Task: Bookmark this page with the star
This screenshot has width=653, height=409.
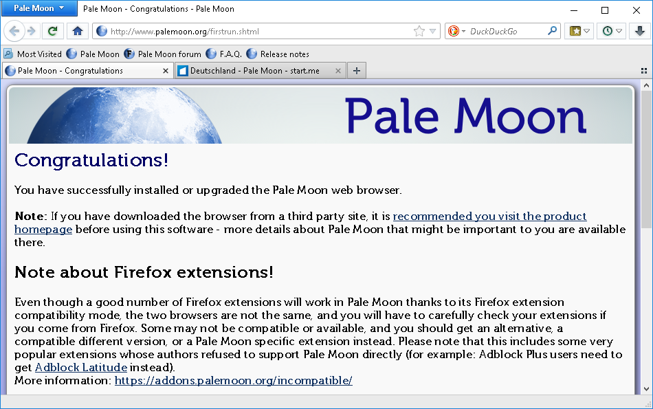Action: pos(419,31)
